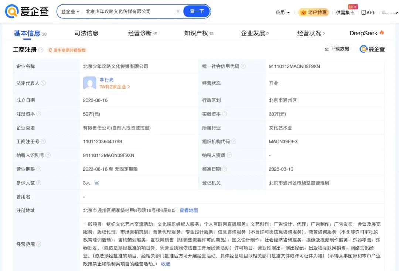Click the crown icon on 老户特惠
Screen dimensions: 399x271
point(303,12)
